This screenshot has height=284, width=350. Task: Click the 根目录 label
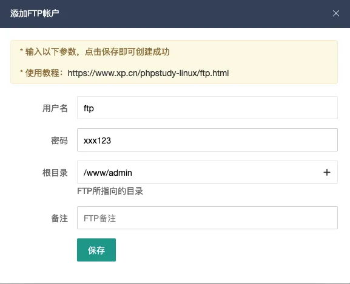tap(55, 173)
